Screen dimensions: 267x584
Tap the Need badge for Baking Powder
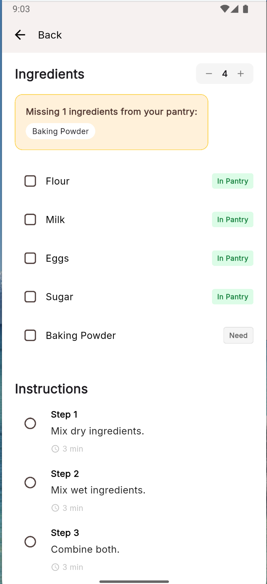238,335
